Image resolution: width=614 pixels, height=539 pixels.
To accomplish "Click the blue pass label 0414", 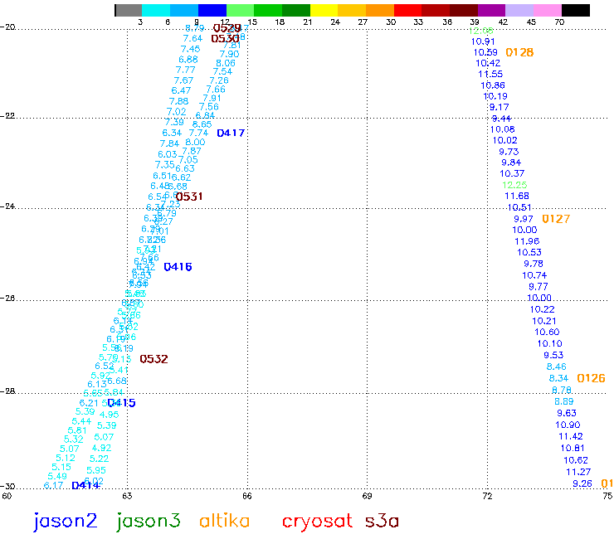I will [85, 485].
